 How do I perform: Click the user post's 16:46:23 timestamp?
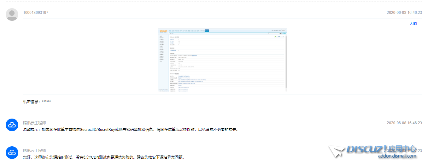point(404,13)
